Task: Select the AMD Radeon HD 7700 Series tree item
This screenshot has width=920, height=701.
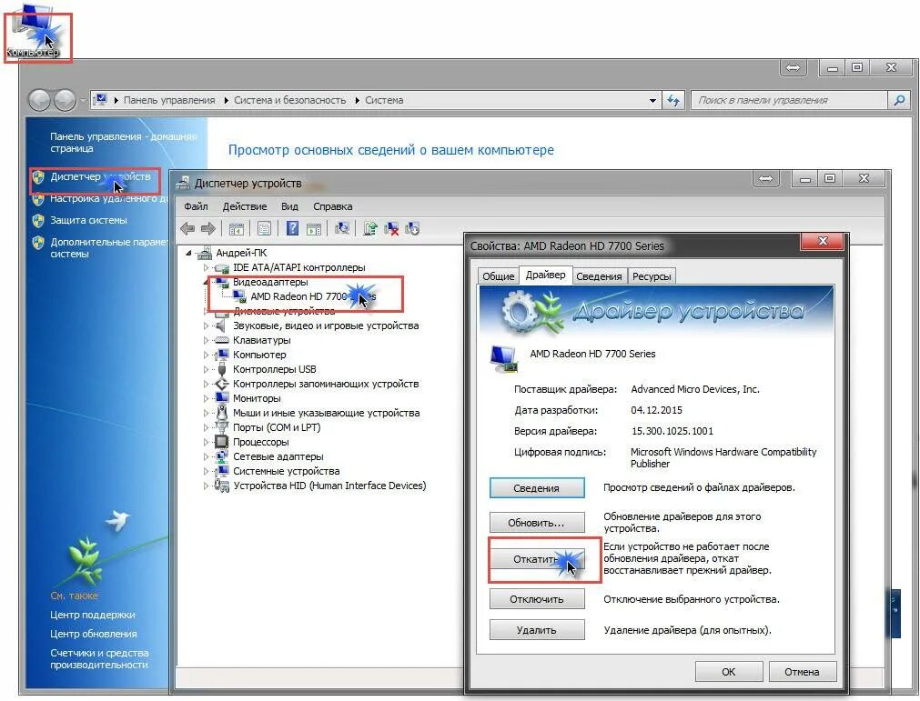Action: [312, 296]
